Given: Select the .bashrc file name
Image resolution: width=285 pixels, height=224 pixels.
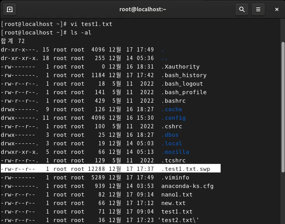Looking at the screenshot, I should [174, 101].
